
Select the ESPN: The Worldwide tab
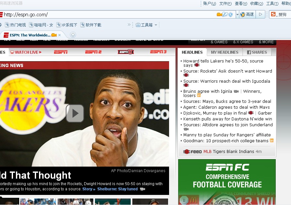pyautogui.click(x=30, y=35)
